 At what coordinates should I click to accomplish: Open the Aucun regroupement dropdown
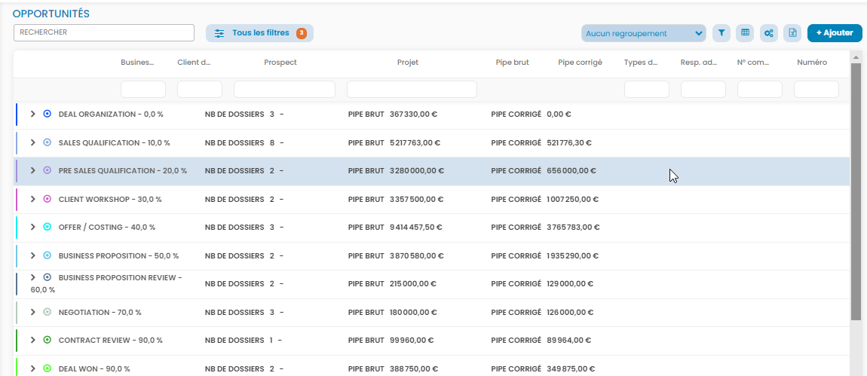[643, 33]
